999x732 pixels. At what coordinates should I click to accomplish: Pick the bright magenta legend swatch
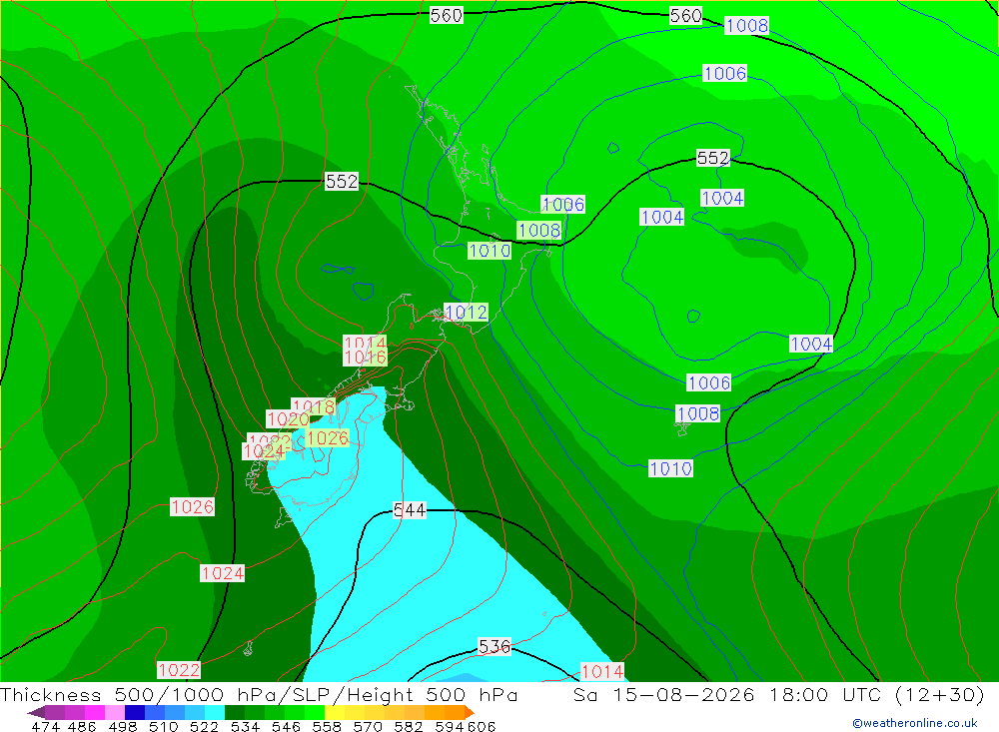(x=94, y=712)
